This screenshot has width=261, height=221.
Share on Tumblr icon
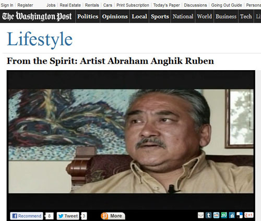click(208, 215)
